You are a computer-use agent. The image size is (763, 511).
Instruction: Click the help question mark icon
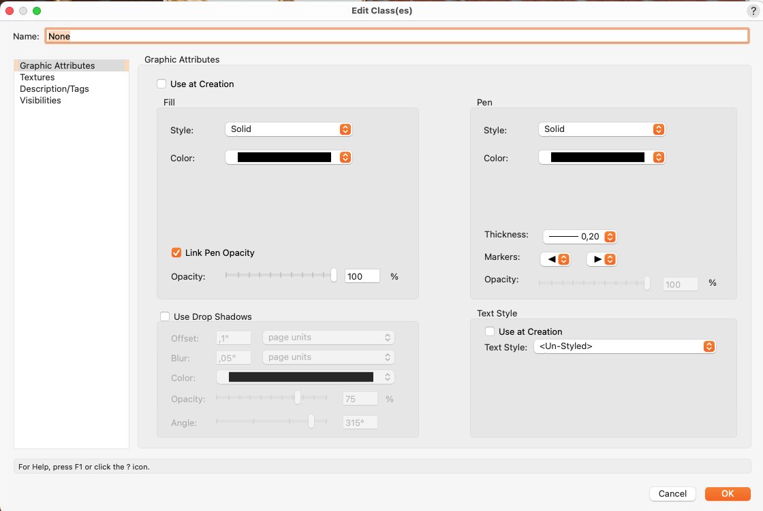[x=753, y=11]
